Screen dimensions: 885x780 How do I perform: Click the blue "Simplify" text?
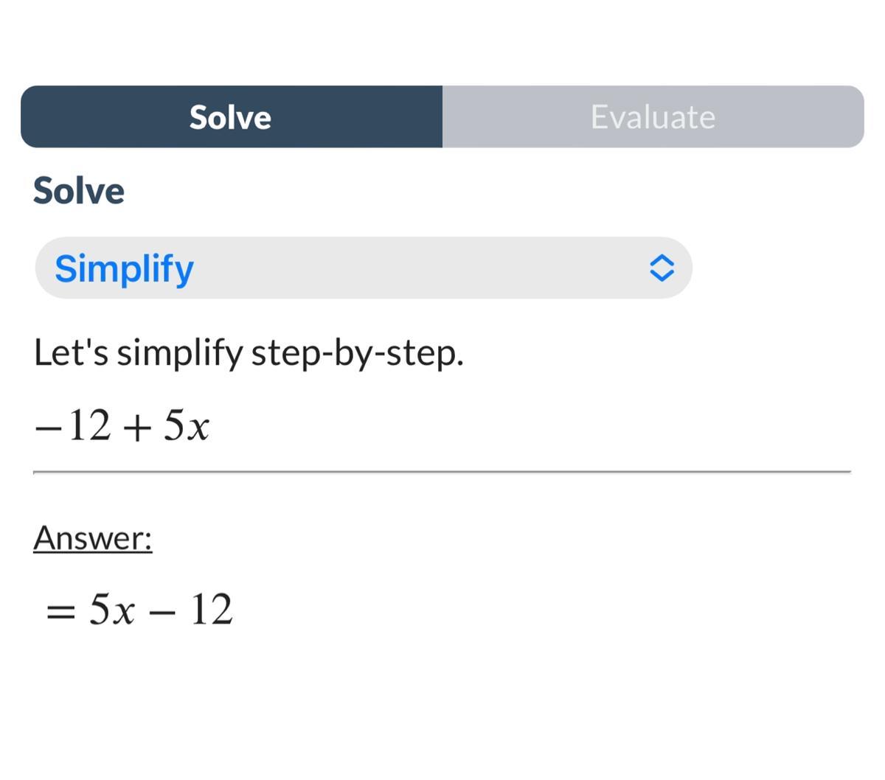pyautogui.click(x=124, y=268)
